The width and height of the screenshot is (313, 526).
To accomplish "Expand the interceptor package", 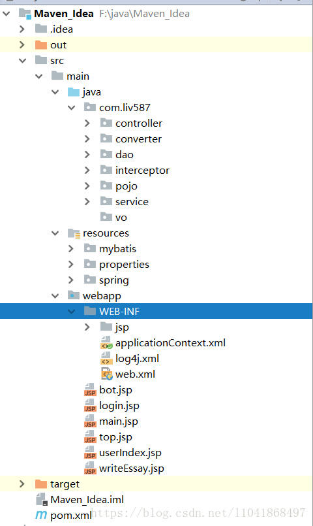I will [87, 170].
